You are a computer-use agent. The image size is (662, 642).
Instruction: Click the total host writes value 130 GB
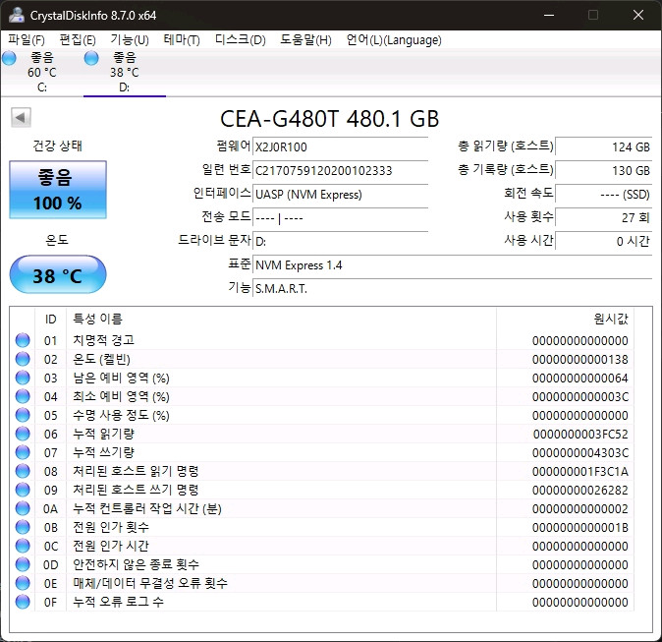pos(604,171)
